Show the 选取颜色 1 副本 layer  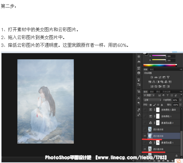pos(145,110)
